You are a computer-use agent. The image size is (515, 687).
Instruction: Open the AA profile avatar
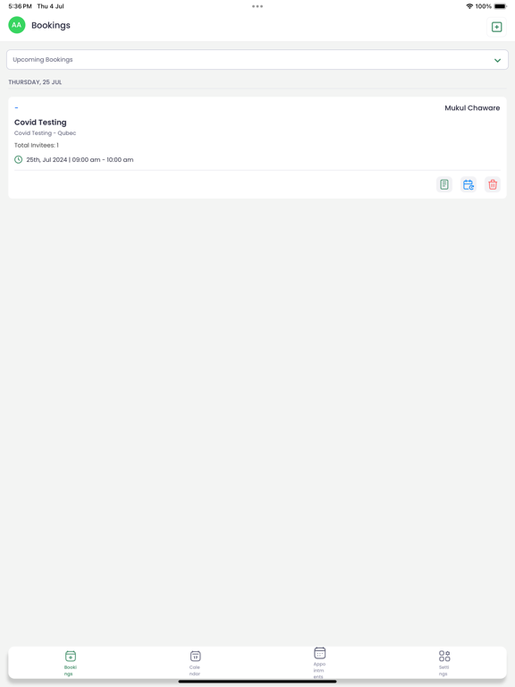click(x=17, y=25)
